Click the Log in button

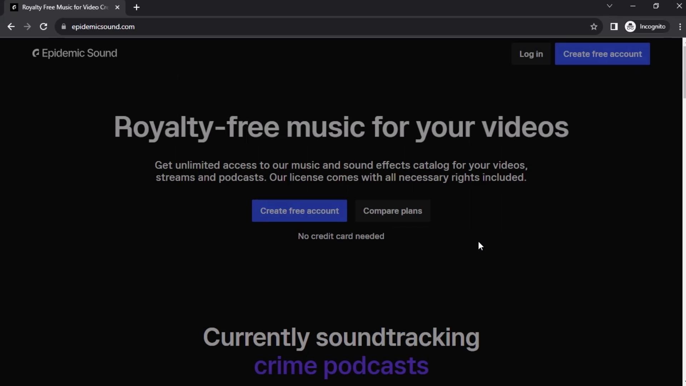click(531, 54)
